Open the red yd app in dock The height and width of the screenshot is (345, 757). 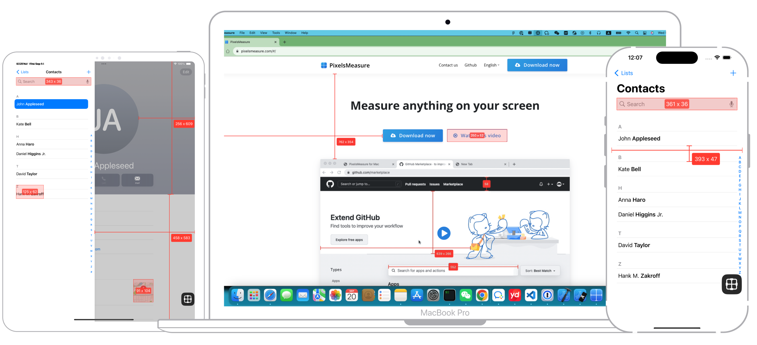tap(515, 295)
